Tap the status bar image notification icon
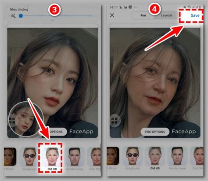Image resolution: width=208 pixels, height=181 pixels. (126, 7)
